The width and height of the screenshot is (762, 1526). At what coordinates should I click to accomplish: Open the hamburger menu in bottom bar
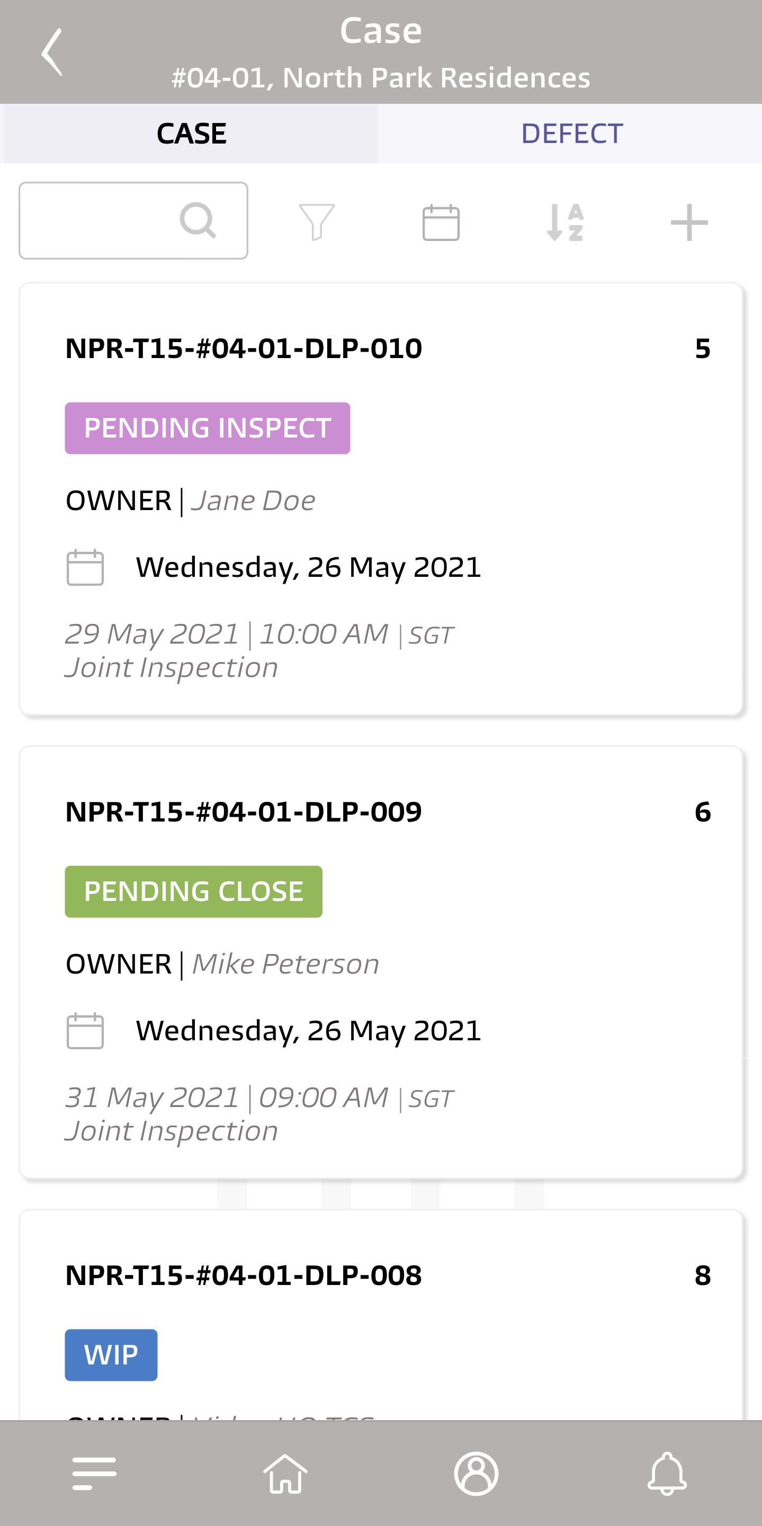(x=94, y=1473)
